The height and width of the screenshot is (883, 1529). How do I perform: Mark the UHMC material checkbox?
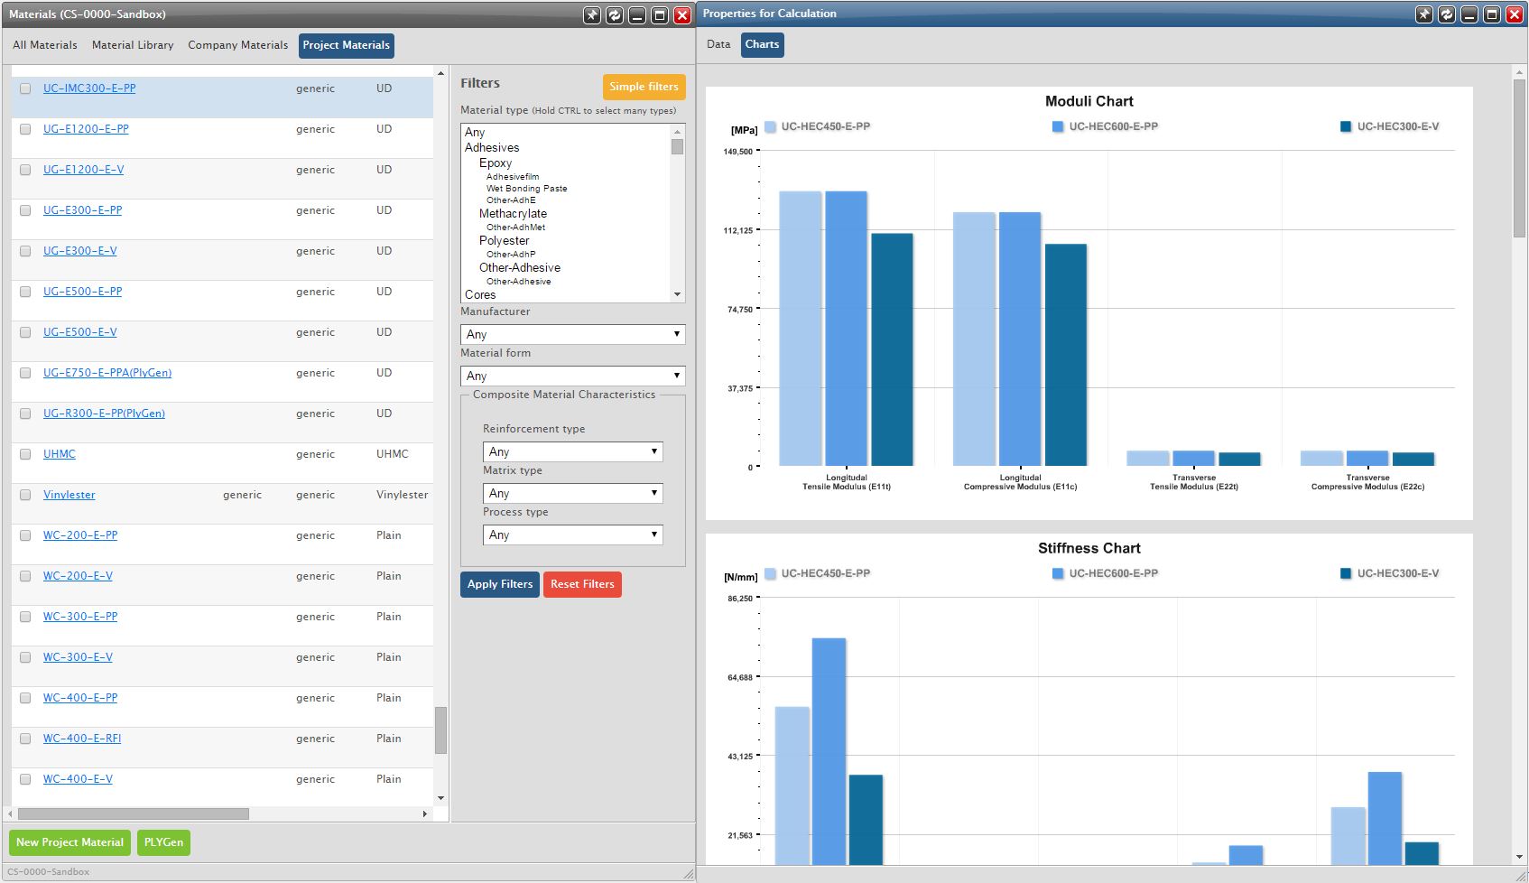tap(25, 454)
